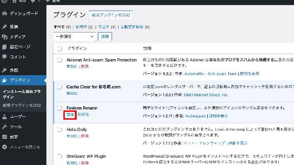The image size is (294, 165).
Task: Deactivate Favicon Rotator via 無効化 link
Action: click(x=83, y=114)
